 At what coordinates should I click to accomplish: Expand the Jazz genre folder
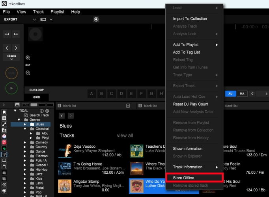tap(25, 174)
